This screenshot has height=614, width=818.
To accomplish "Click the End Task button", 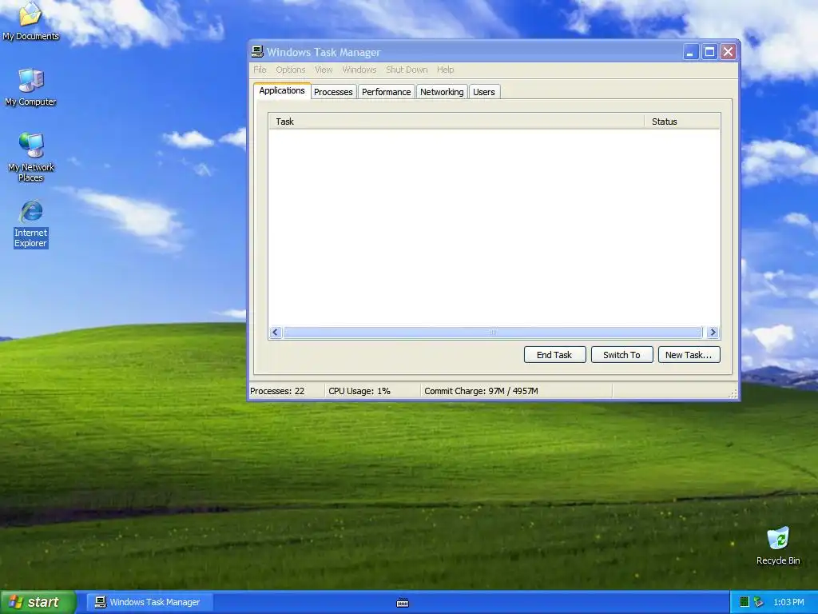I will click(x=554, y=354).
